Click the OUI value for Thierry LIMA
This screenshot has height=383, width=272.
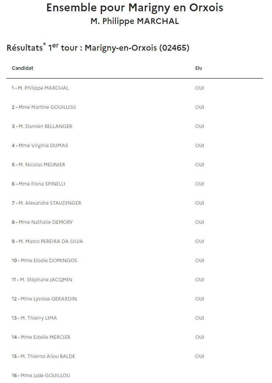(200, 318)
